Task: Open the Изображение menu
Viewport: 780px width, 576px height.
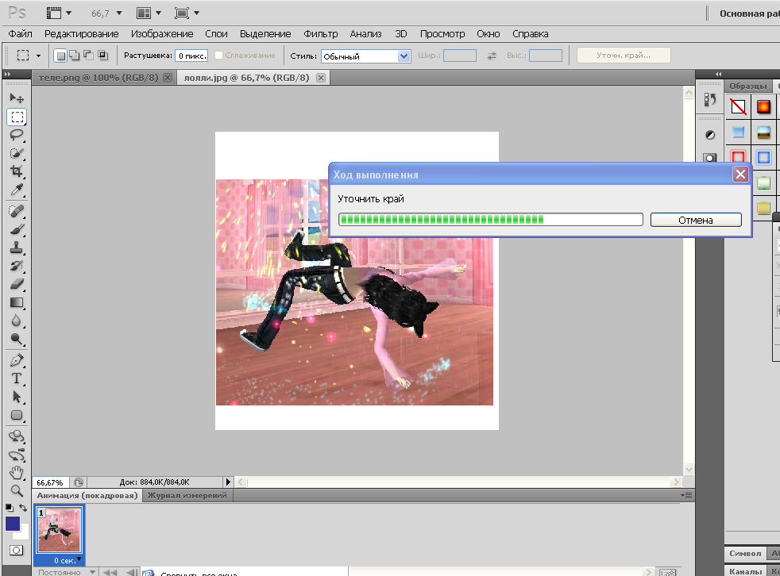Action: coord(162,34)
